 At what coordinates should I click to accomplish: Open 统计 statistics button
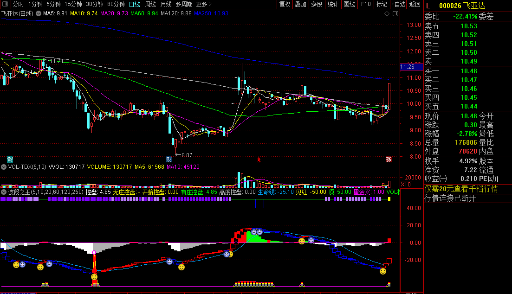pyautogui.click(x=333, y=4)
